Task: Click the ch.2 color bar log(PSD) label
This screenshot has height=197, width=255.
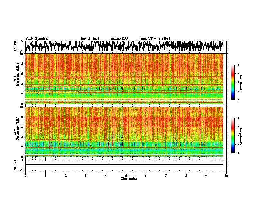Action: point(241,137)
